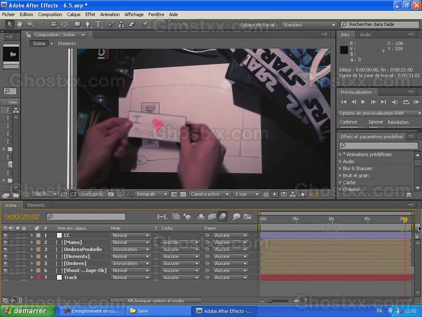Hide the OmbresPoubelle layer

pos(5,249)
